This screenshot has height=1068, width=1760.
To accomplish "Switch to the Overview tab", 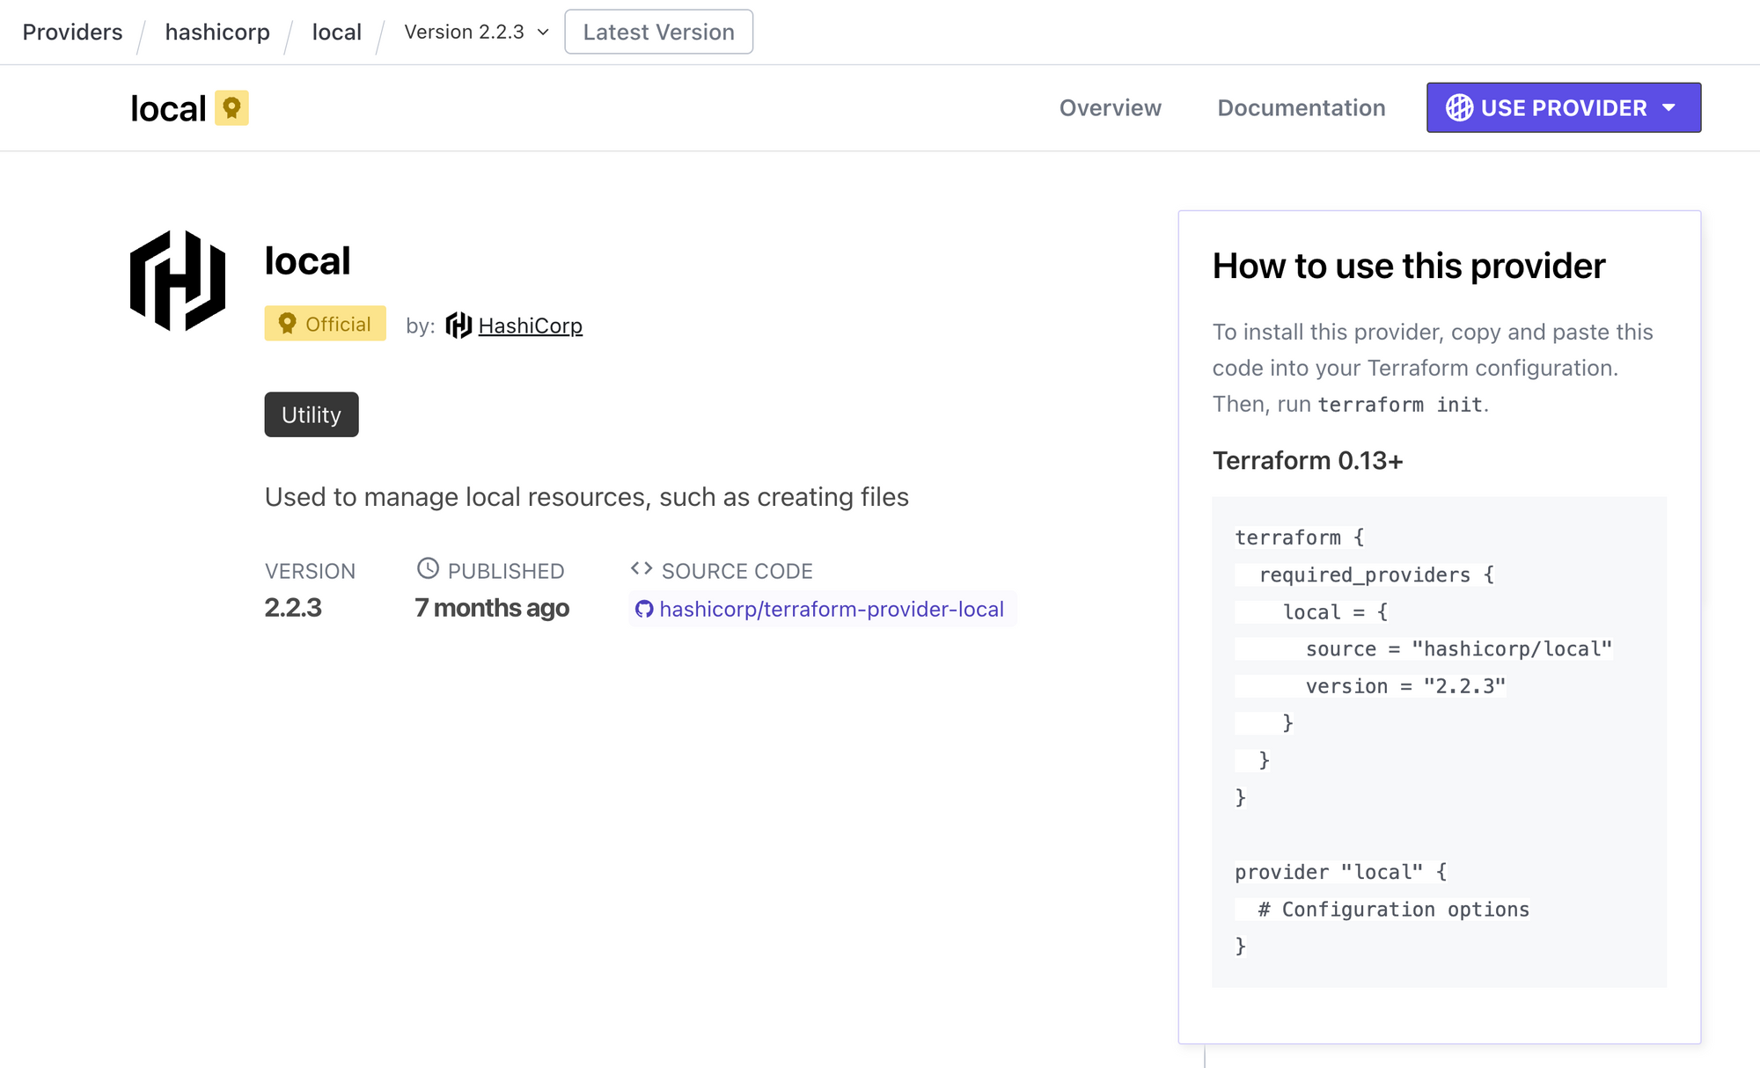I will [1110, 107].
